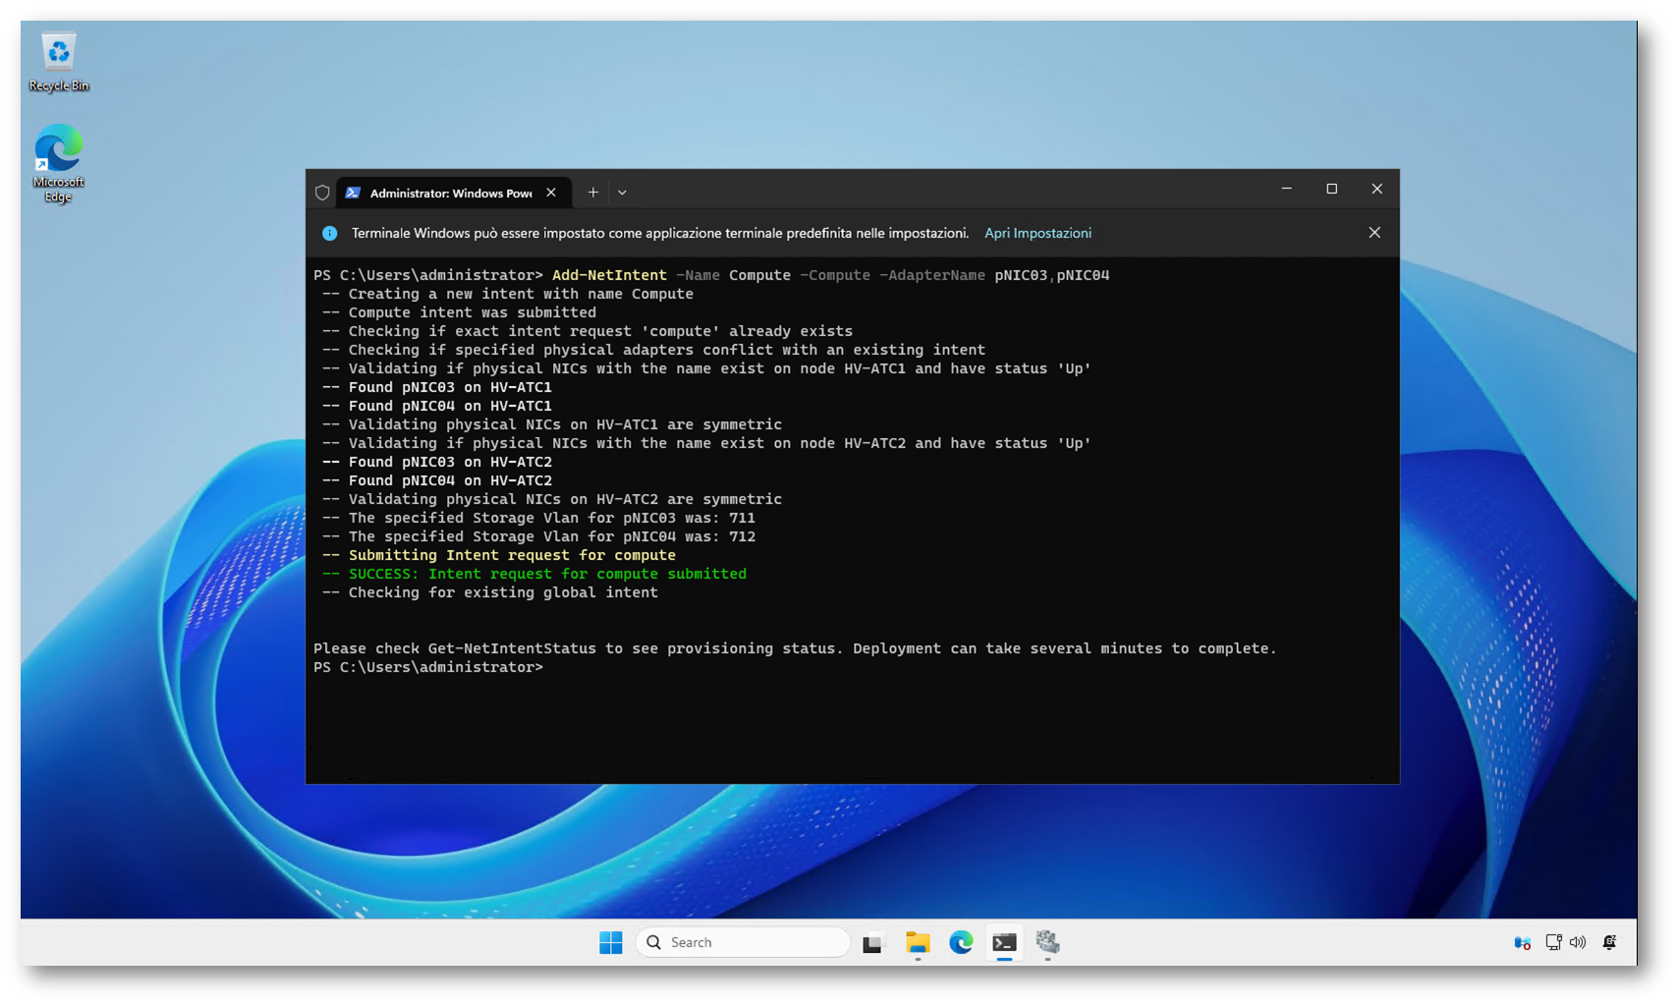Open the Windows Start menu
The height and width of the screenshot is (1007, 1679).
click(610, 942)
